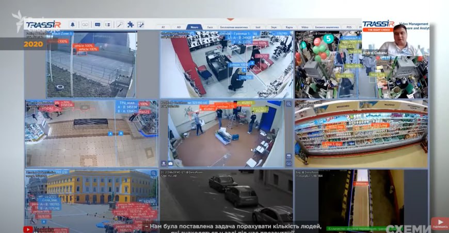Open the Video tab

click(x=304, y=26)
